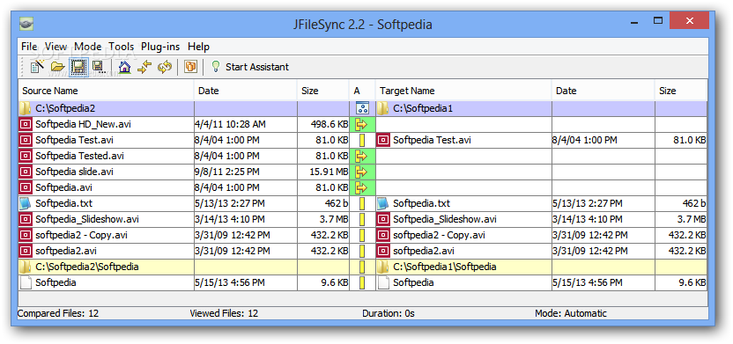
Task: Click the Open Profile folder toolbar icon
Action: tap(57, 67)
